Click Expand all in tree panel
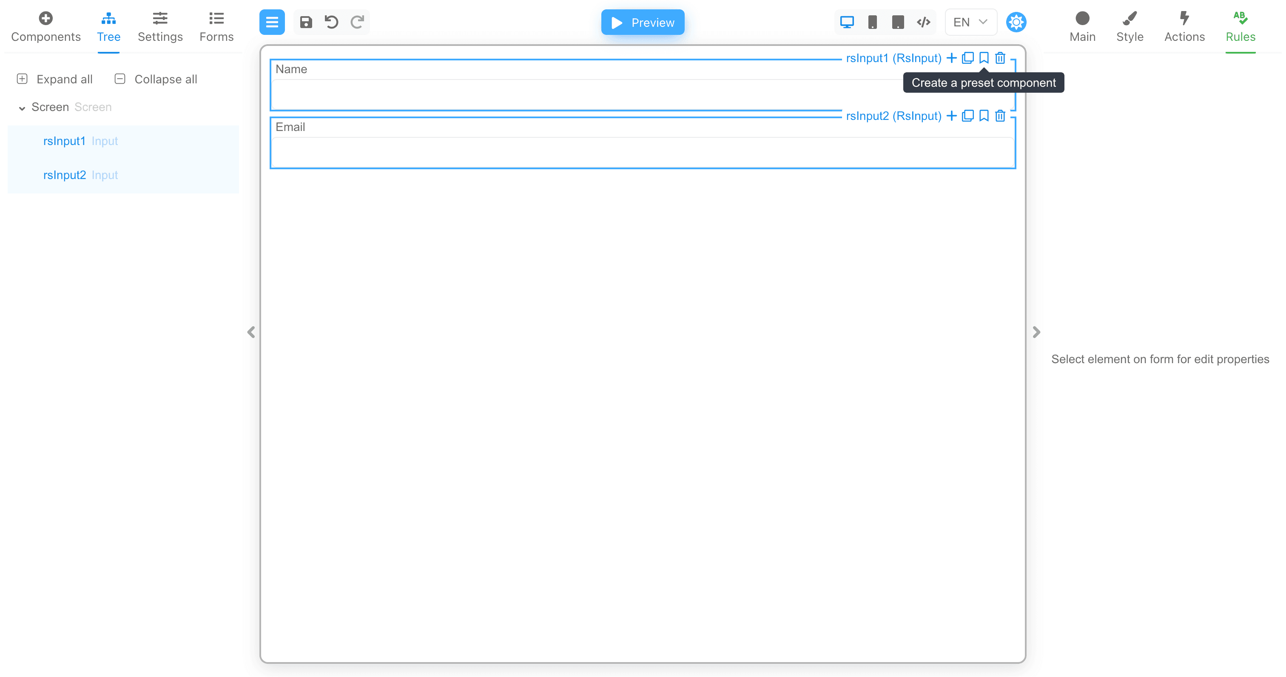The image size is (1286, 677). click(54, 79)
